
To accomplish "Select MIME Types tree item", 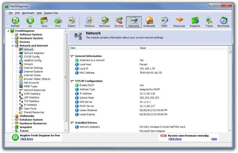I will point(31,86).
